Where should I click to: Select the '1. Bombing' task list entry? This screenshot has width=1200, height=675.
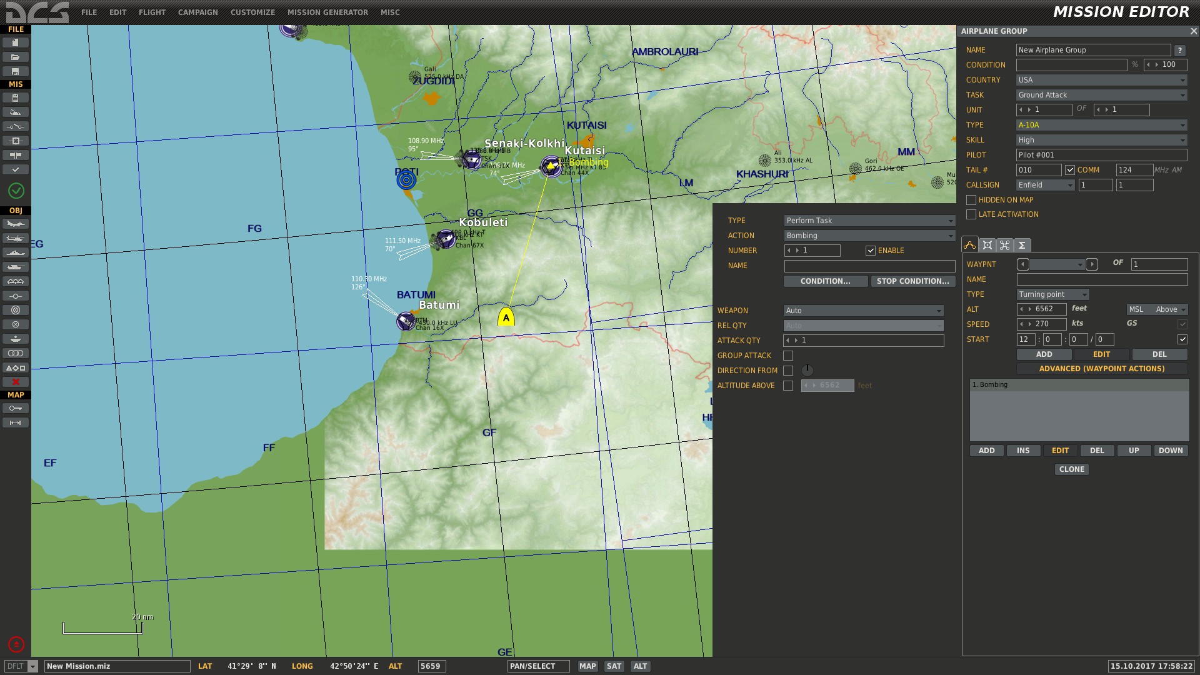point(1079,385)
